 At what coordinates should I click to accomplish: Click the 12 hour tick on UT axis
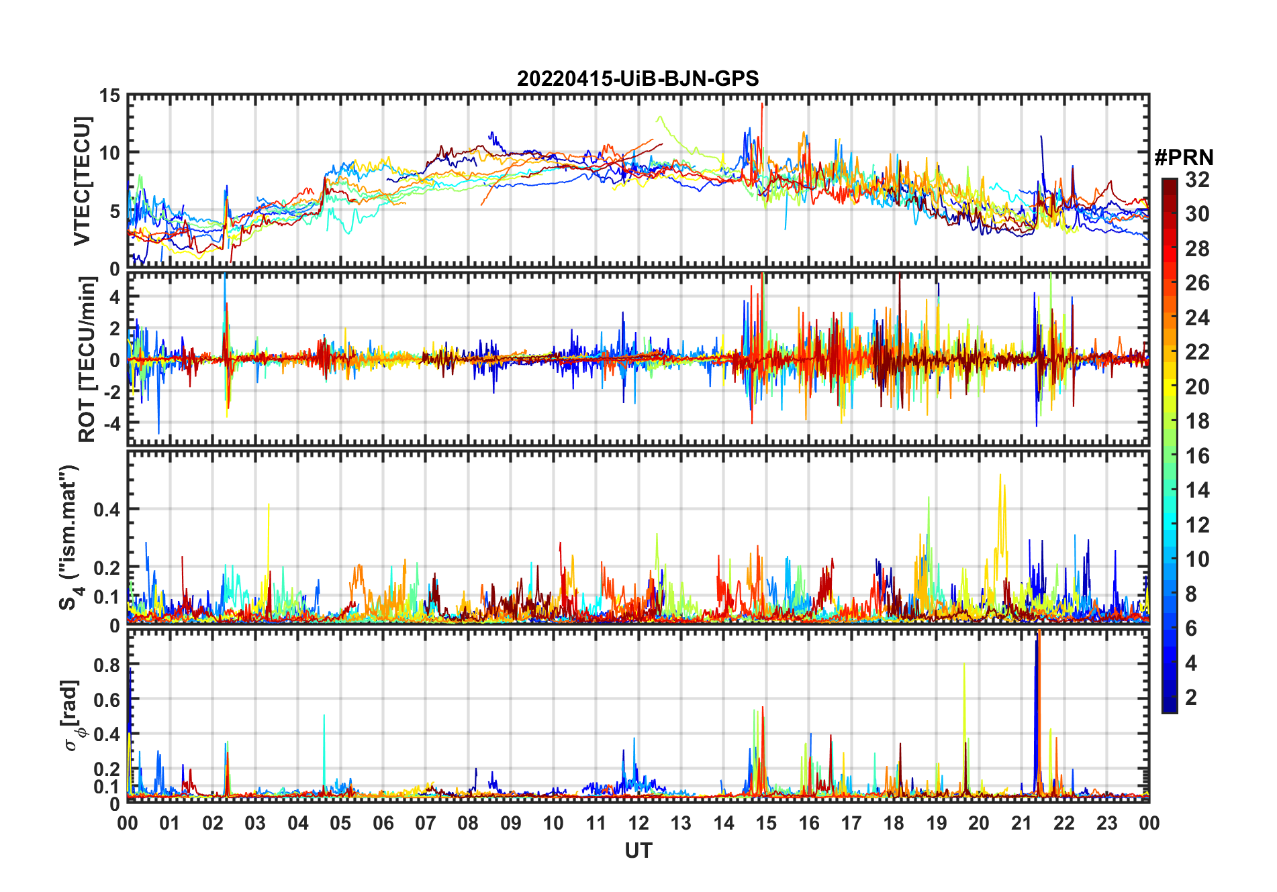click(638, 823)
